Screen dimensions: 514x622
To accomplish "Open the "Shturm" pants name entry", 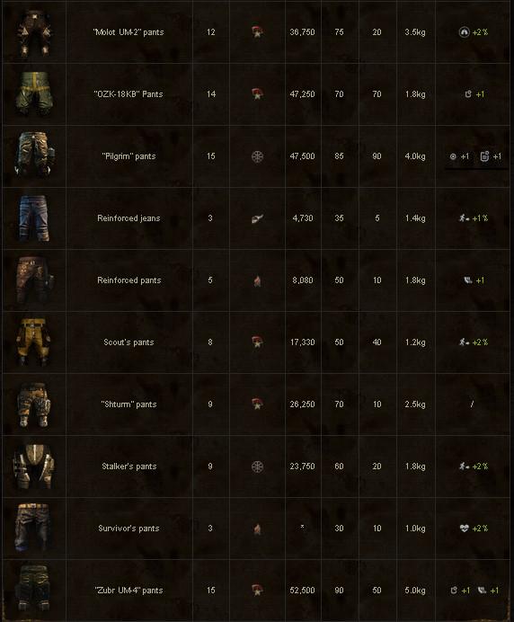I will click(x=128, y=404).
